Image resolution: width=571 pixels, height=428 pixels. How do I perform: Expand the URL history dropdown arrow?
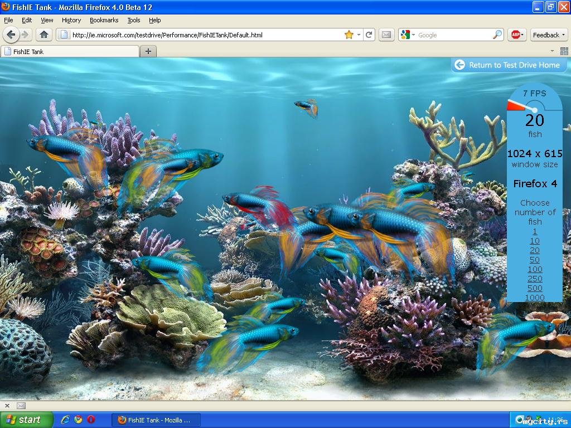point(359,35)
